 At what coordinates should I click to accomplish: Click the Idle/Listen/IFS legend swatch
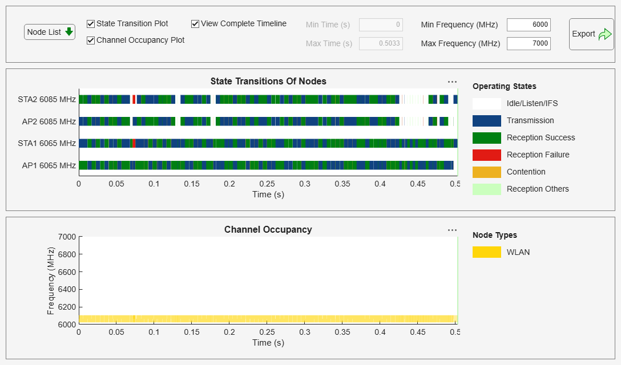(x=487, y=104)
